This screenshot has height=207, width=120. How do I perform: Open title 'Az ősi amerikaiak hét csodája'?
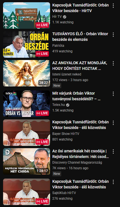(x=81, y=154)
